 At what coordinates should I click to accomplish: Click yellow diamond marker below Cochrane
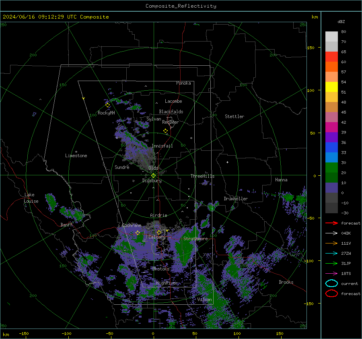click(138, 233)
